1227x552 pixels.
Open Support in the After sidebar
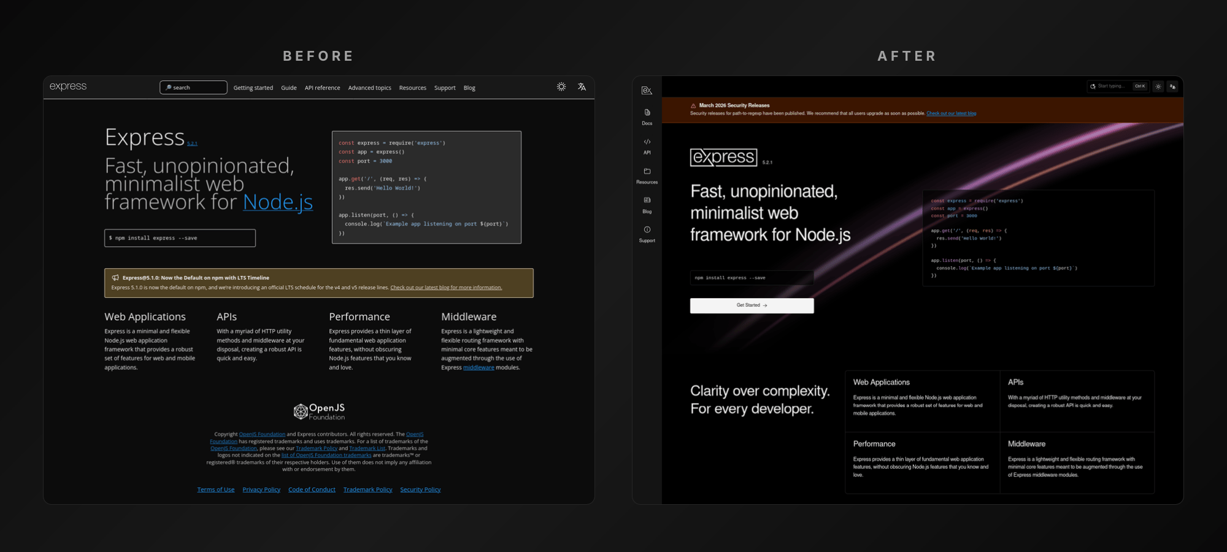647,234
